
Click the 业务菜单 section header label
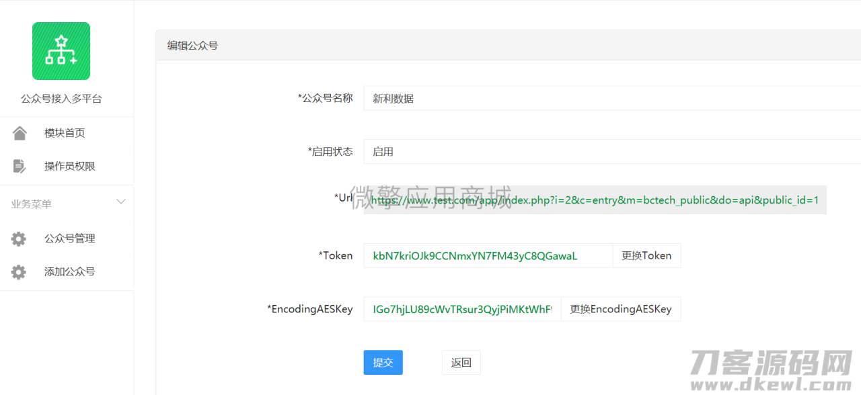pos(31,204)
